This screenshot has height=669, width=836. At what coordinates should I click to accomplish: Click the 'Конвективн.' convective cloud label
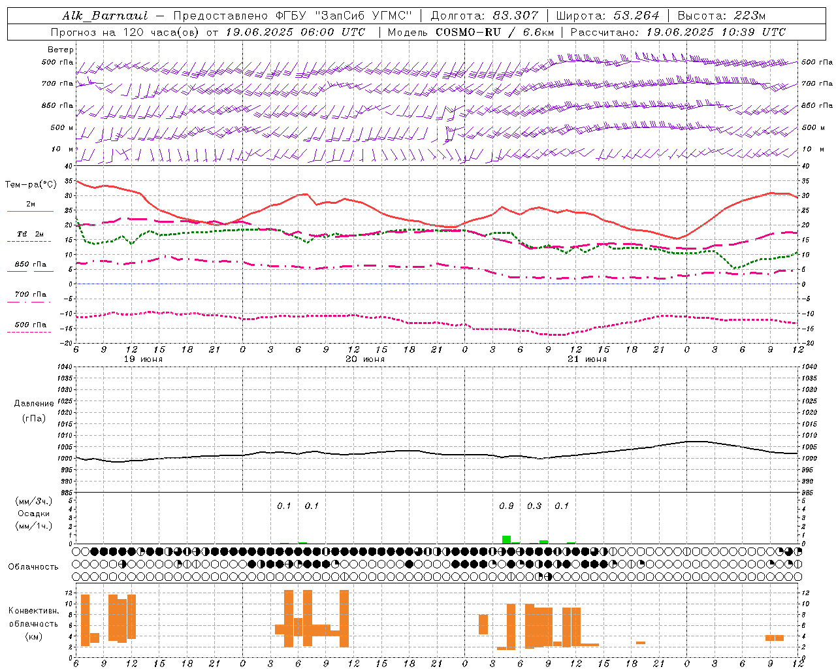point(34,611)
